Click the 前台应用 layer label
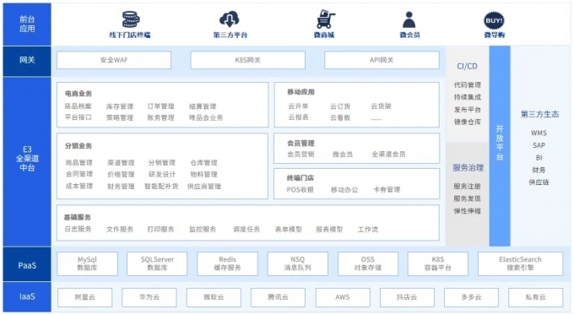Viewport: 574px width, 315px height. pos(27,24)
